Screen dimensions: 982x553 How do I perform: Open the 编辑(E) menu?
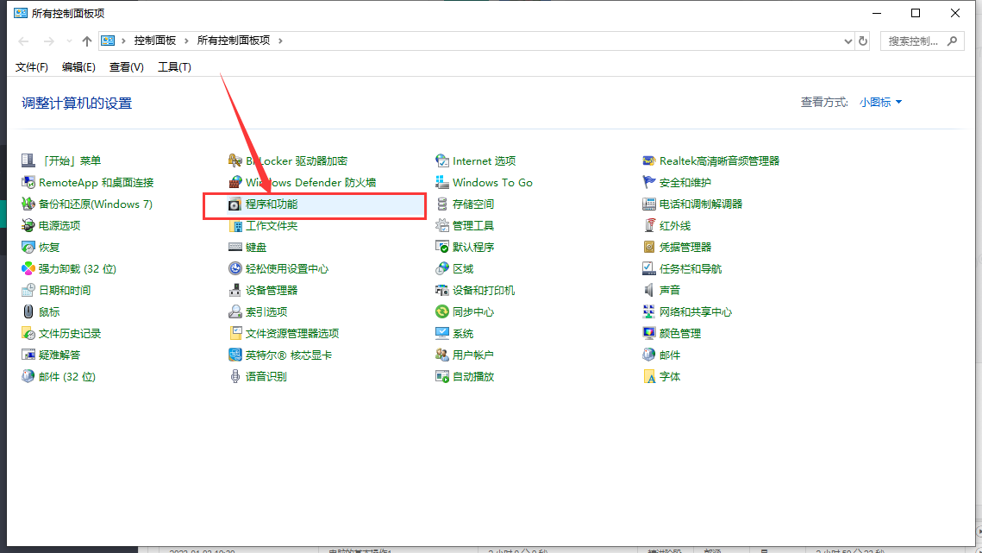pyautogui.click(x=79, y=67)
